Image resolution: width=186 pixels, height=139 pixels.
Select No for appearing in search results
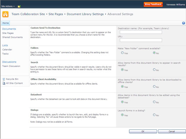pyautogui.click(x=154, y=69)
